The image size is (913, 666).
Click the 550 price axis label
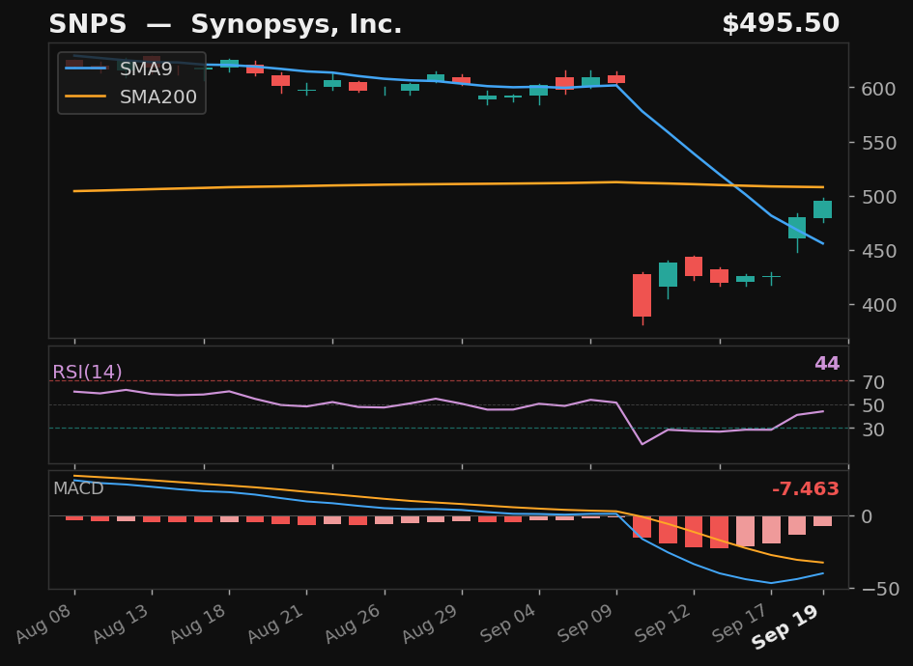[x=878, y=143]
